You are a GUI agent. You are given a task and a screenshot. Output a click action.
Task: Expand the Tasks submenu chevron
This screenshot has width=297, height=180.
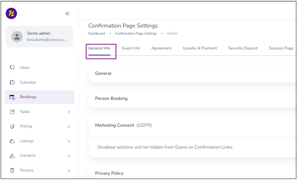69,112
